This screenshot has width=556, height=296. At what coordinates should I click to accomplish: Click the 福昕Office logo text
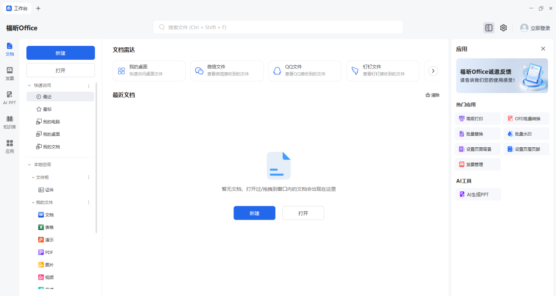(x=22, y=28)
